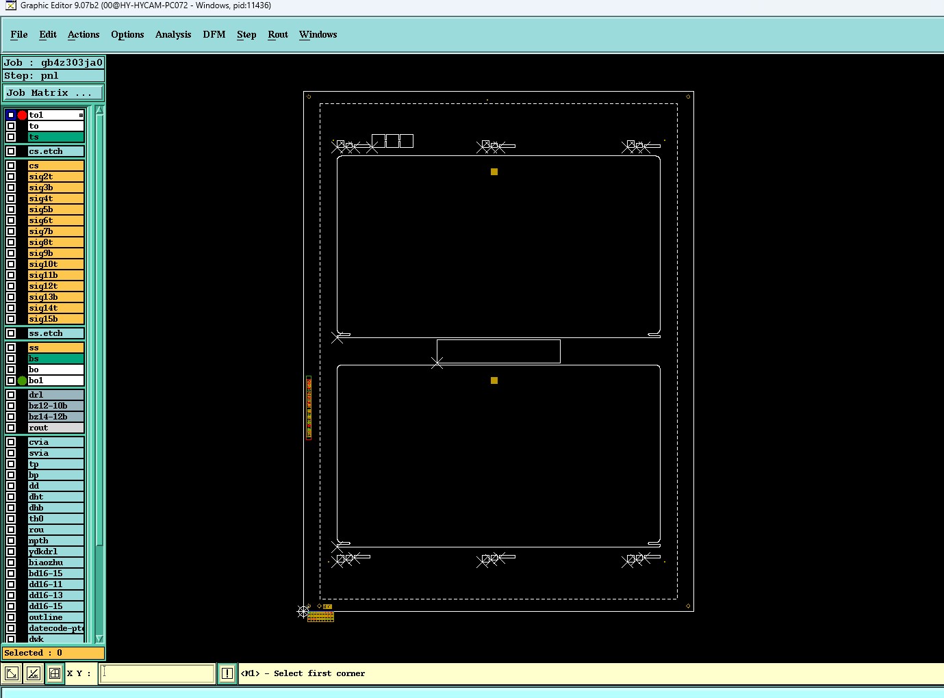Click the grid snap icon beside X Y

[55, 673]
